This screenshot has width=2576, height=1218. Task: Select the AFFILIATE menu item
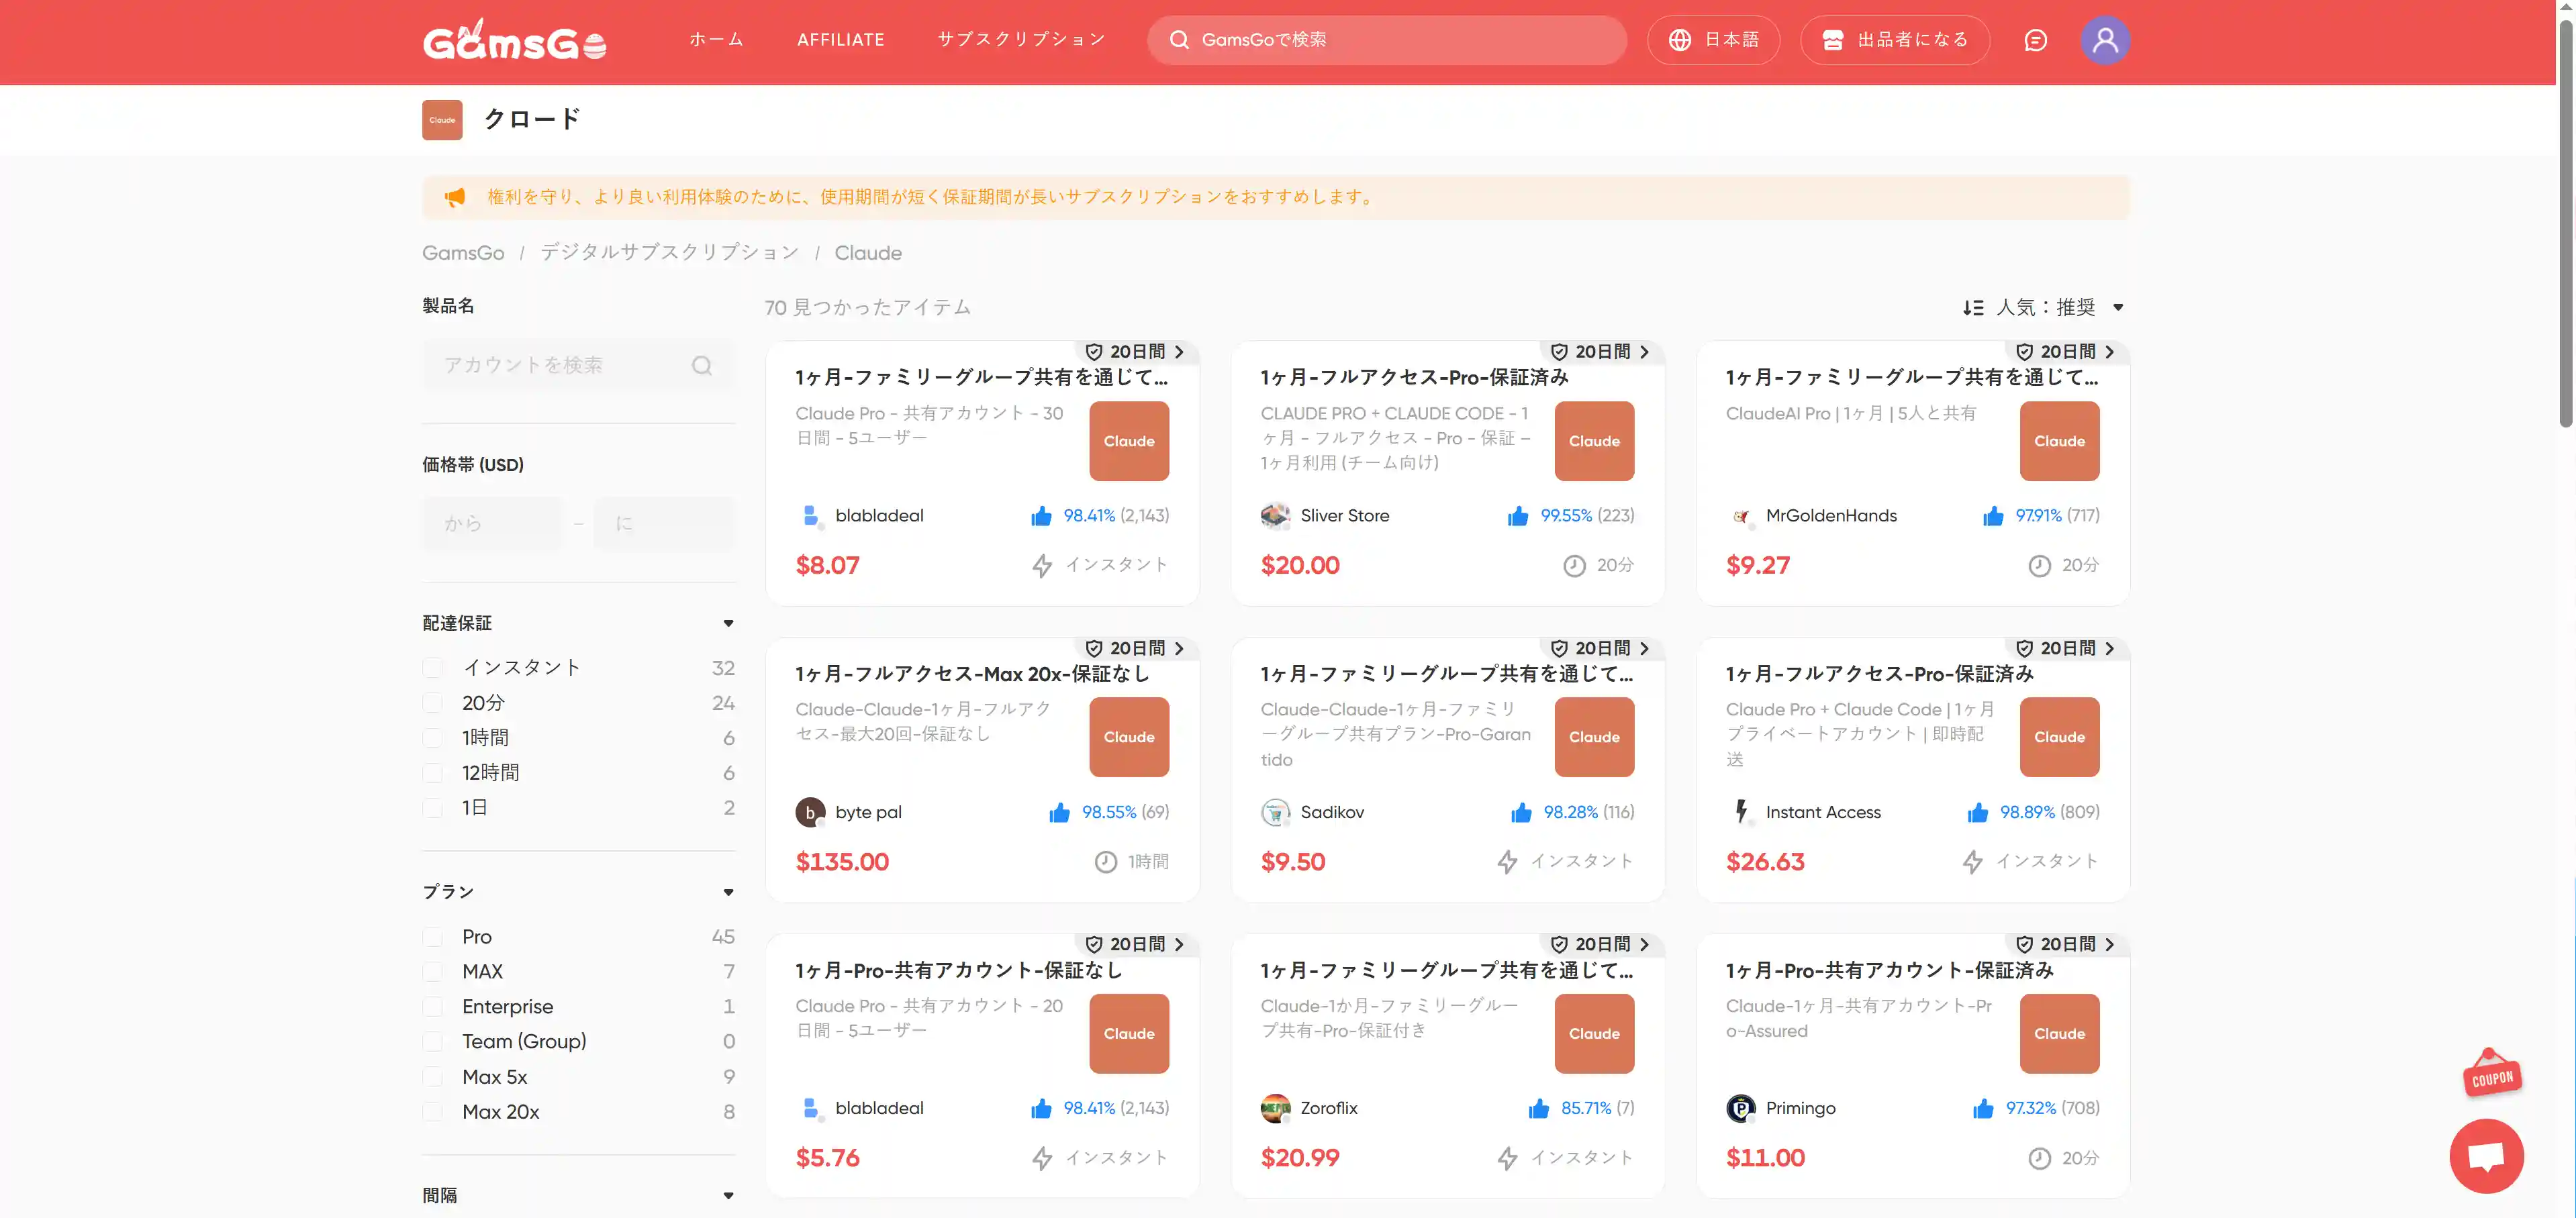pyautogui.click(x=840, y=40)
